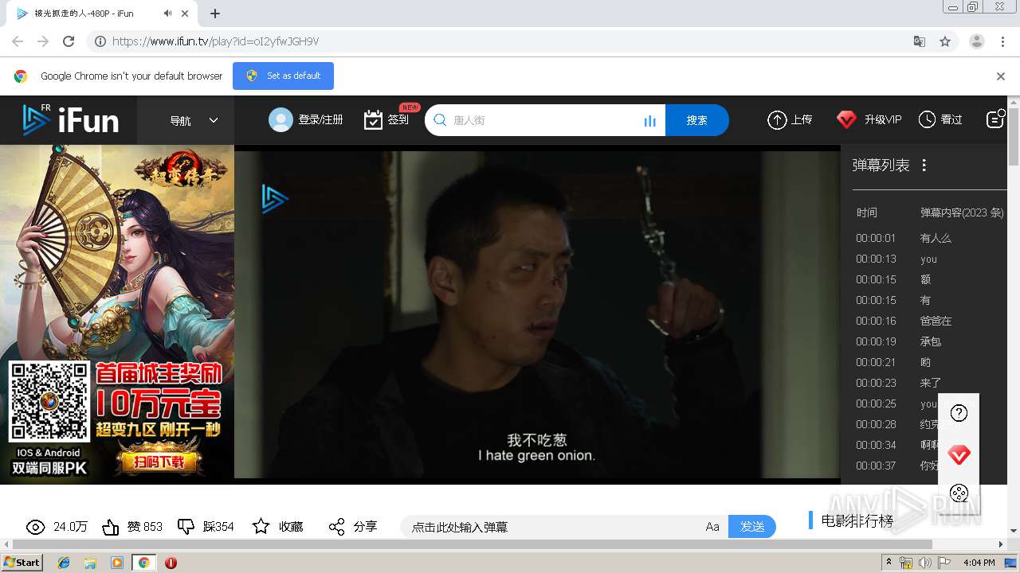Expand the 导航 navigation dropdown
Viewport: 1020px width, 573px height.
point(194,120)
